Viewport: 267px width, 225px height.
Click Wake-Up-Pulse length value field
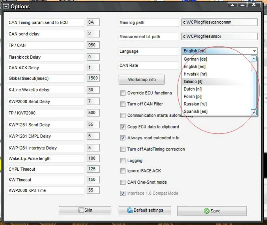pos(93,158)
